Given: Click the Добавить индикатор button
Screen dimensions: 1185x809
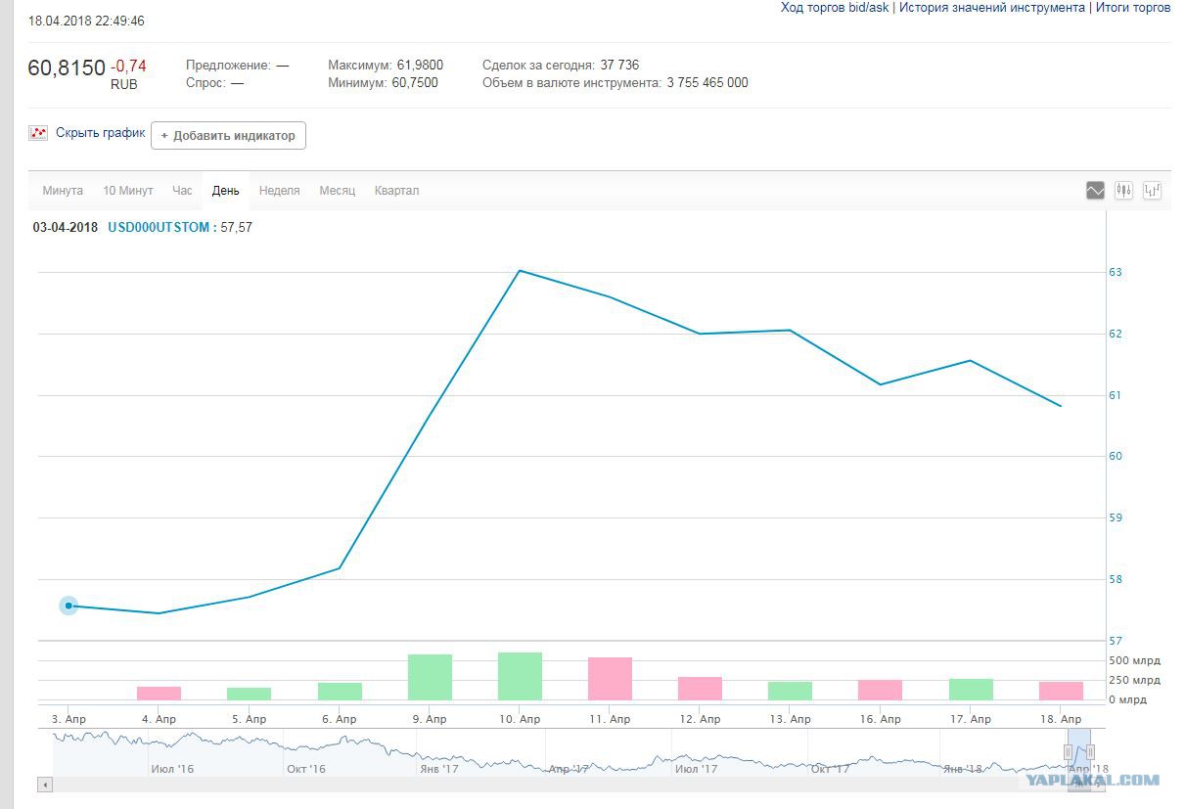Looking at the screenshot, I should (x=228, y=135).
